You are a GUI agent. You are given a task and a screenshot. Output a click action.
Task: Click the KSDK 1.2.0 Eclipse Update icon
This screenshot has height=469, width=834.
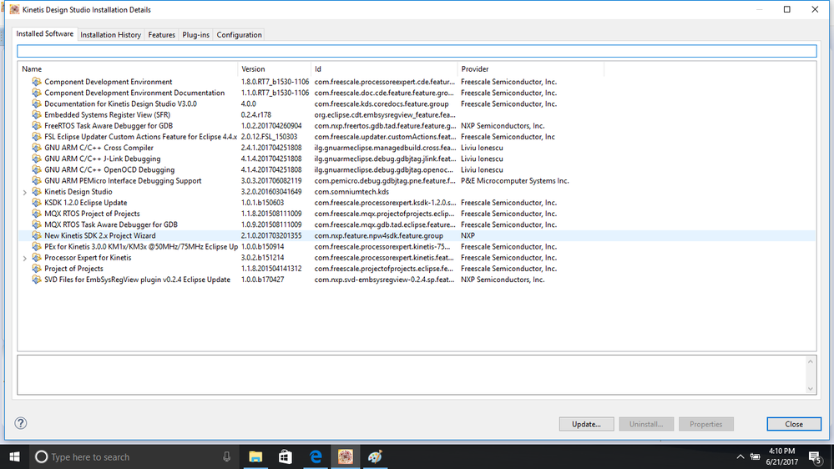36,203
